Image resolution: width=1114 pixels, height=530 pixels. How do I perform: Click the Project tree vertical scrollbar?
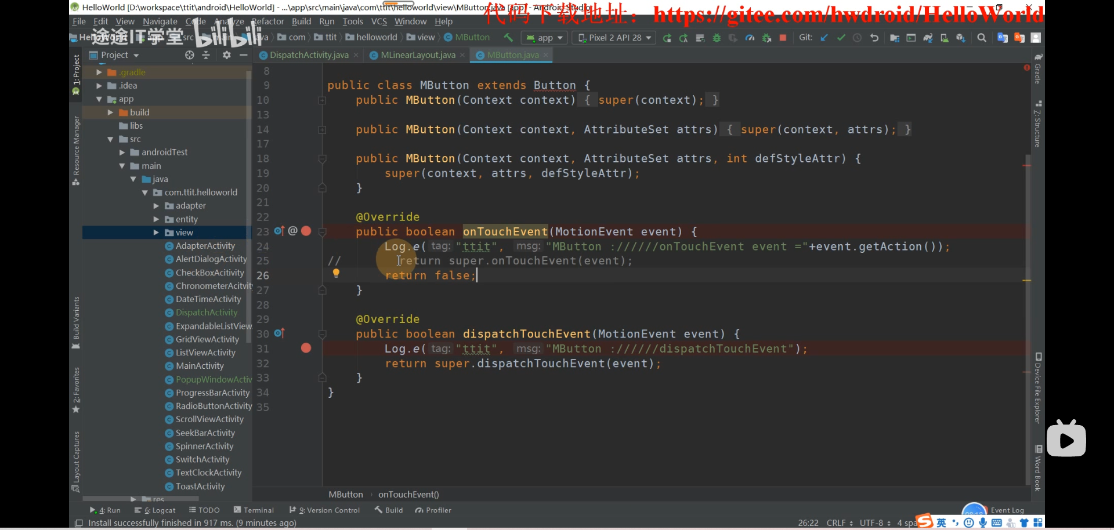pyautogui.click(x=249, y=206)
